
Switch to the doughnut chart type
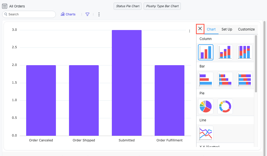point(225,106)
